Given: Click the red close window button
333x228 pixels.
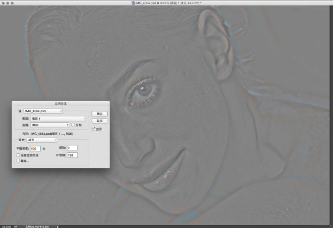Looking at the screenshot, I should pos(3,3).
